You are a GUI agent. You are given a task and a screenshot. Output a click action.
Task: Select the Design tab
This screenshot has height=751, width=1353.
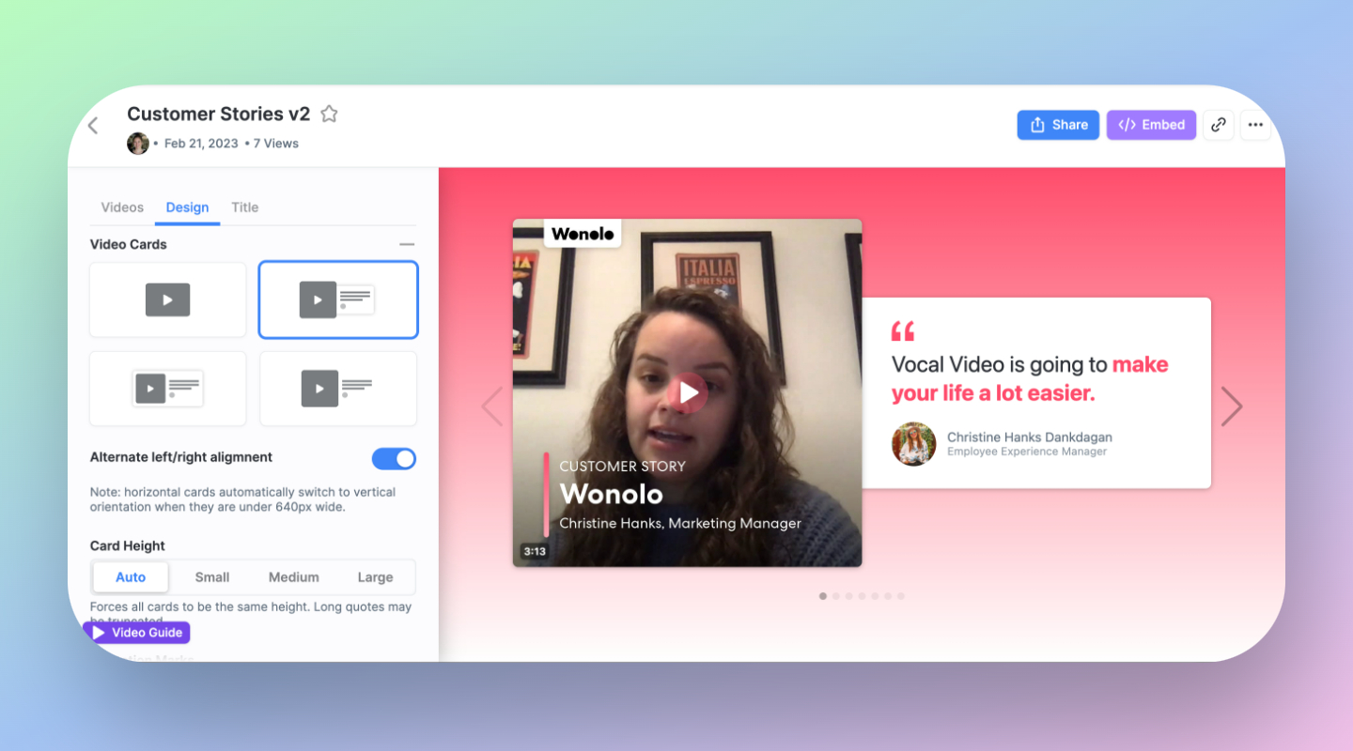[x=187, y=207]
